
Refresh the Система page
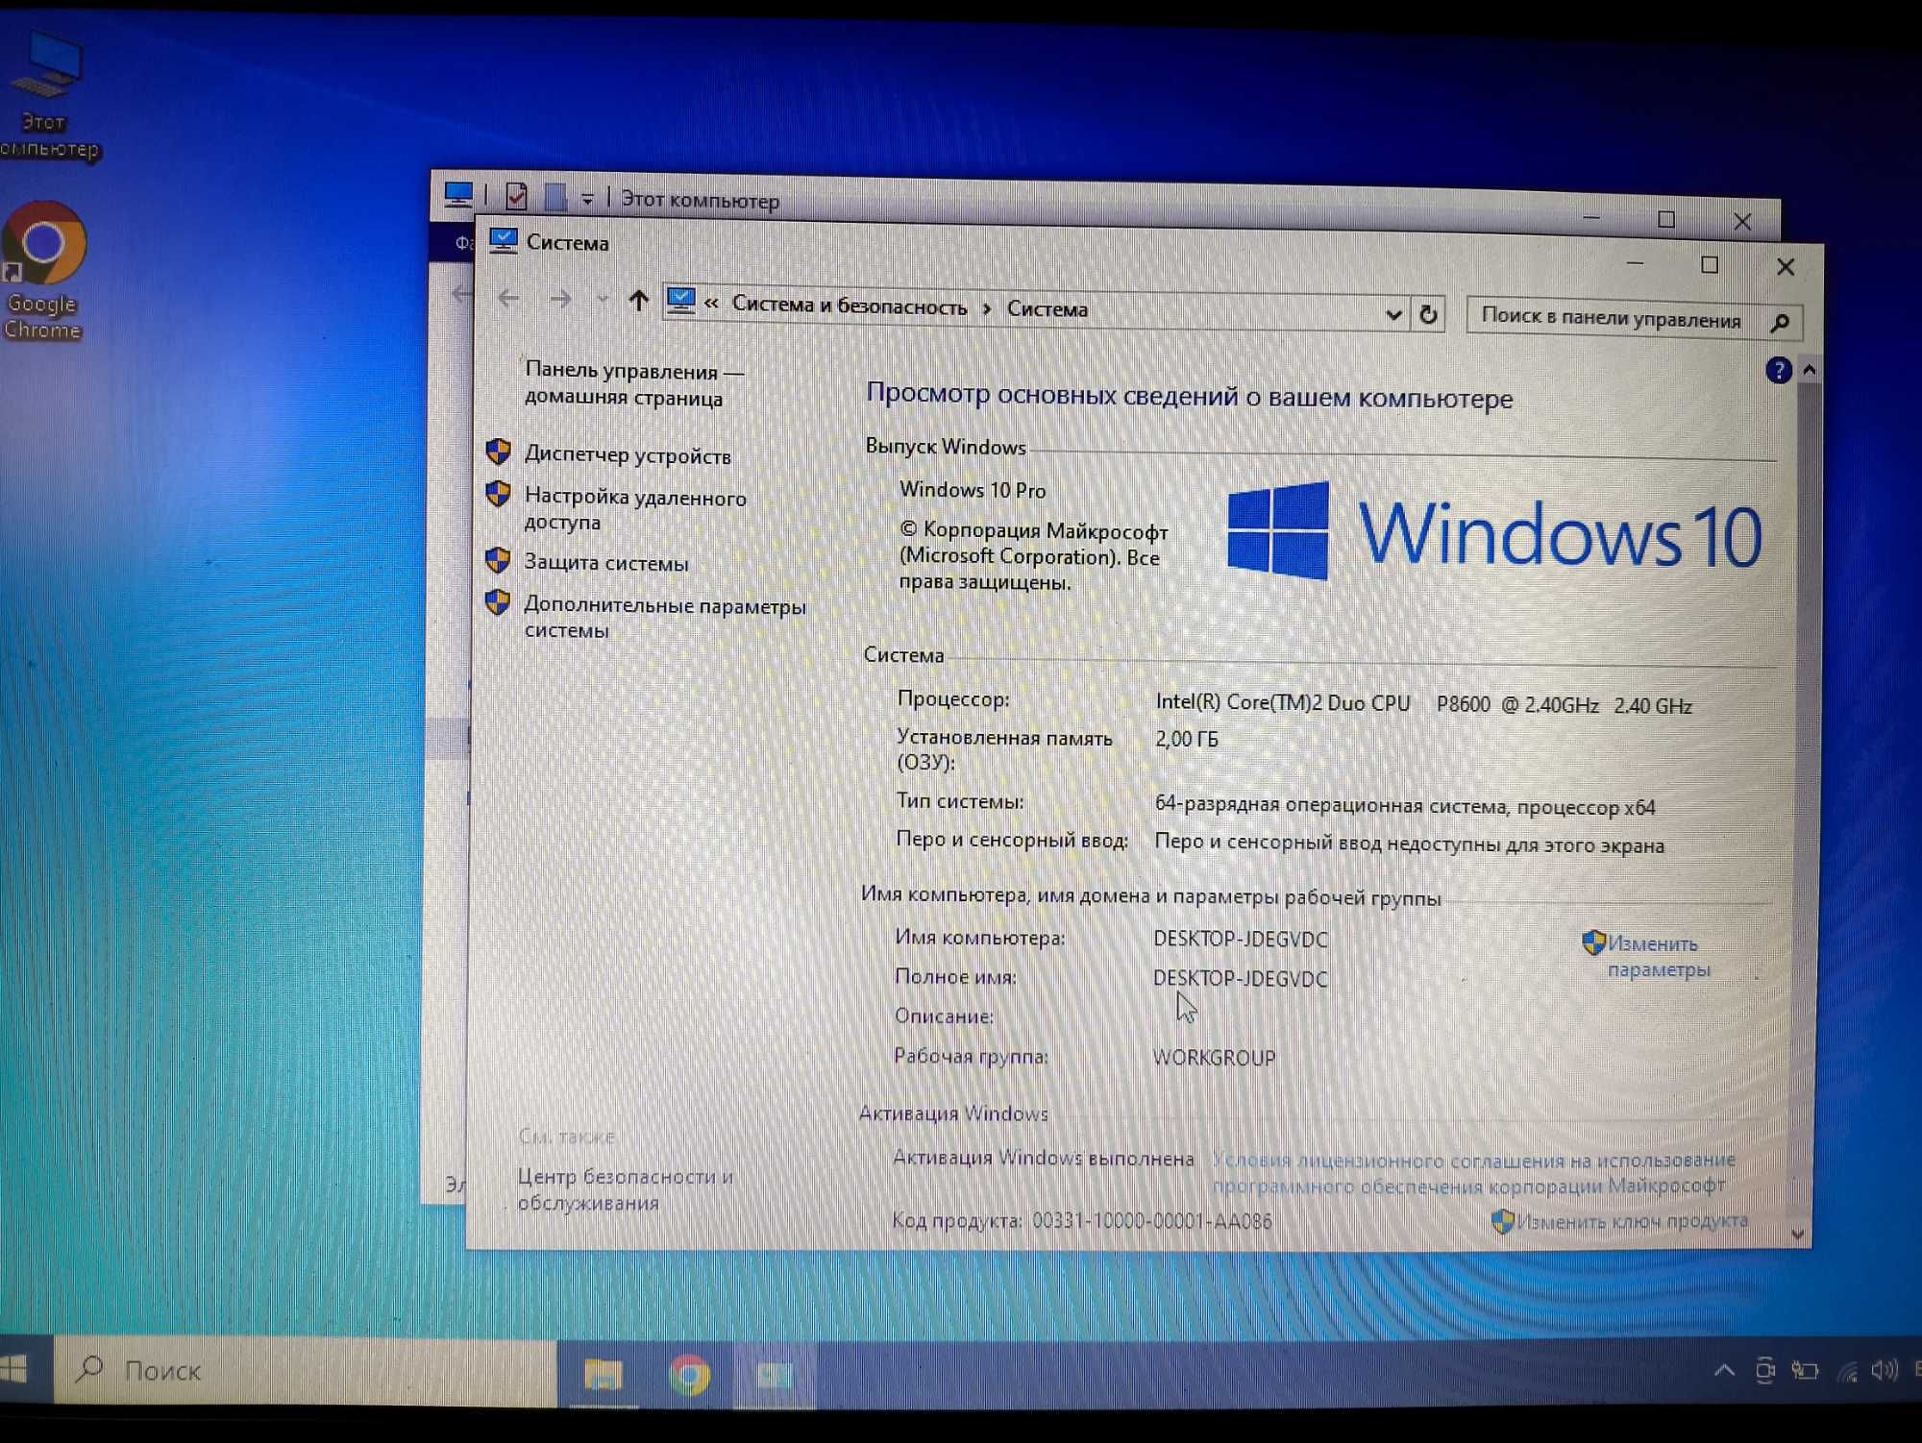(1428, 314)
